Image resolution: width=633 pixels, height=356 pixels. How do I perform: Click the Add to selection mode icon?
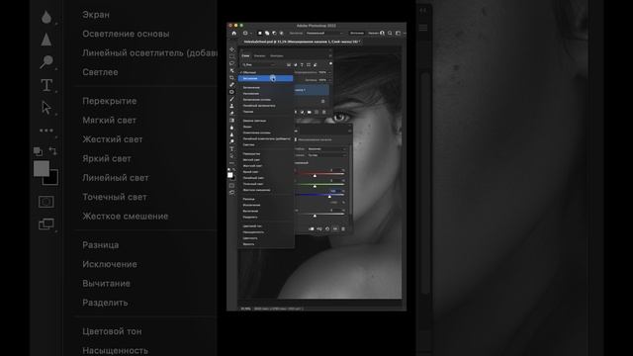pyautogui.click(x=267, y=33)
